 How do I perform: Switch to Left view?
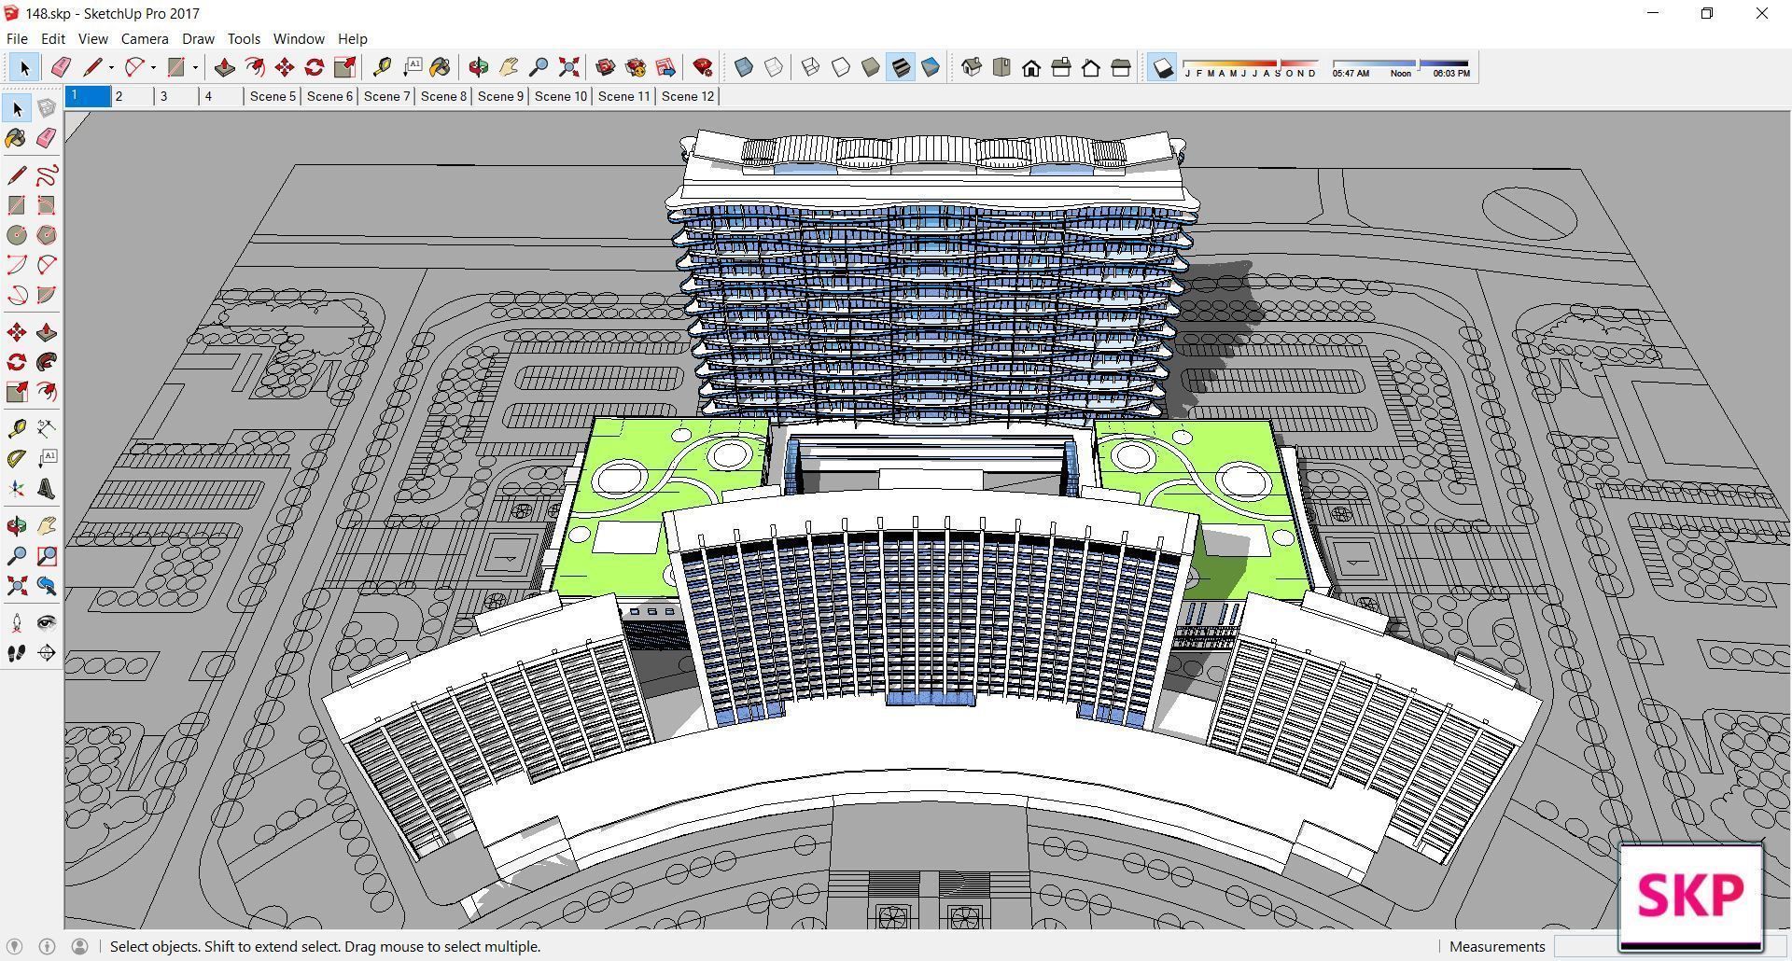point(1121,67)
